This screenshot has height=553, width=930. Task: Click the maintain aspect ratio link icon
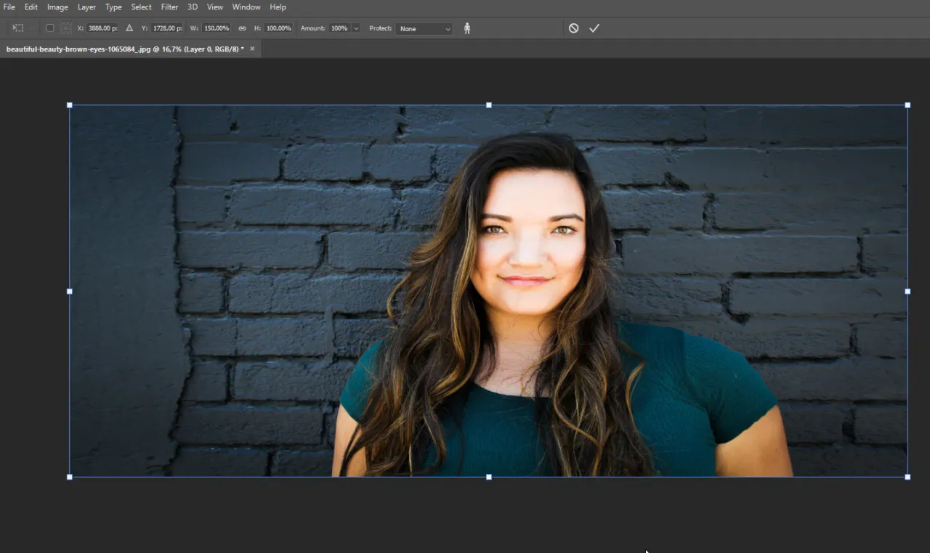pyautogui.click(x=242, y=28)
